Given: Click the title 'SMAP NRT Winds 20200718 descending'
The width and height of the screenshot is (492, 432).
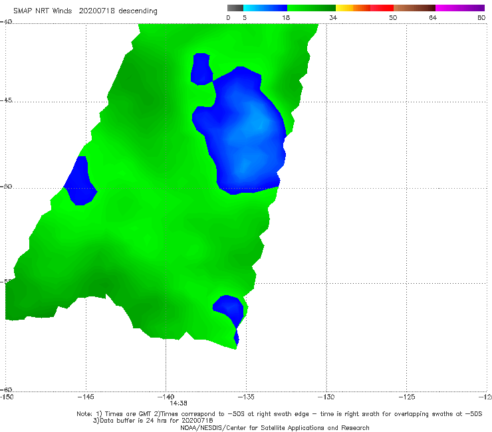Looking at the screenshot, I should click(85, 11).
